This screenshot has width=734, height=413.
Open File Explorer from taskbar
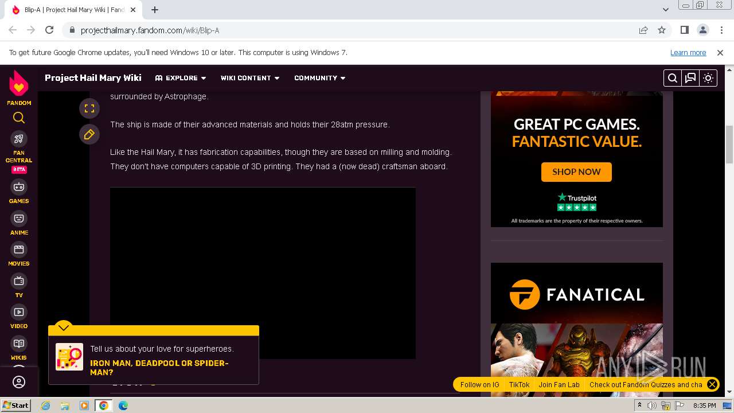tap(65, 406)
